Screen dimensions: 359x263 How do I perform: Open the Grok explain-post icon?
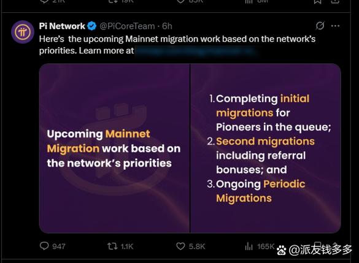click(x=320, y=26)
